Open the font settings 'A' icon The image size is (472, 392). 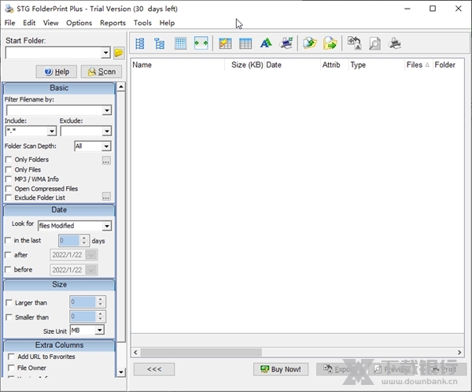click(266, 43)
